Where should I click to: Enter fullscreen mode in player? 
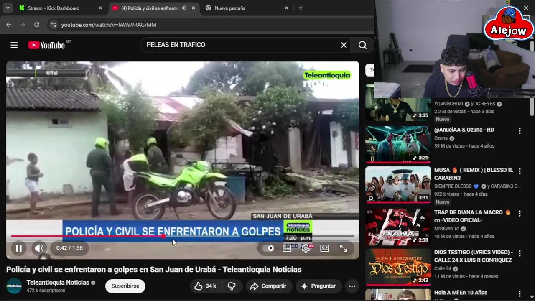[343, 248]
